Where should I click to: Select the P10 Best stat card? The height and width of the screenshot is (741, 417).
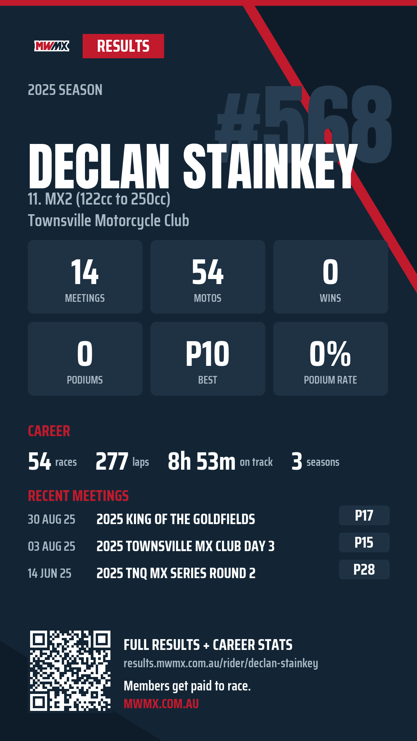coord(208,359)
